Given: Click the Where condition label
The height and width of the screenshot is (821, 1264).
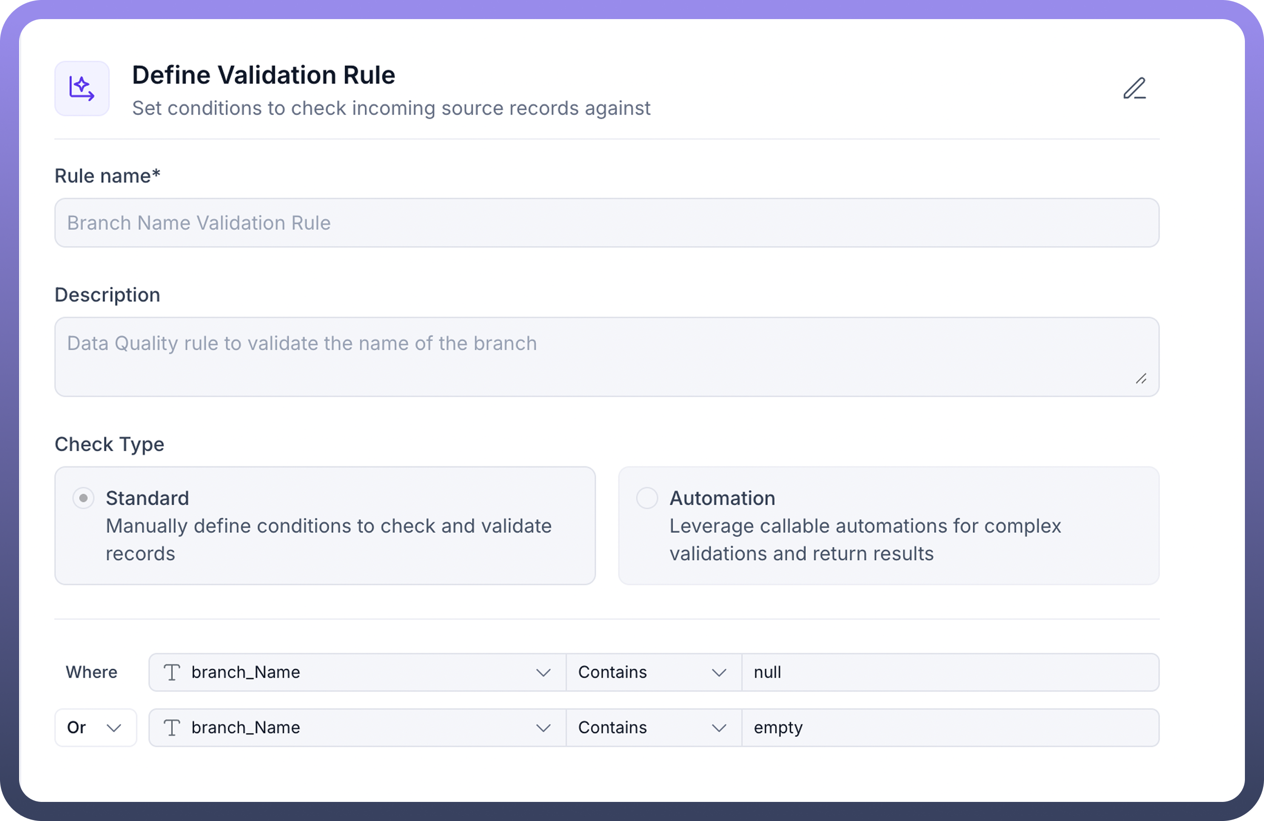Looking at the screenshot, I should pyautogui.click(x=91, y=672).
